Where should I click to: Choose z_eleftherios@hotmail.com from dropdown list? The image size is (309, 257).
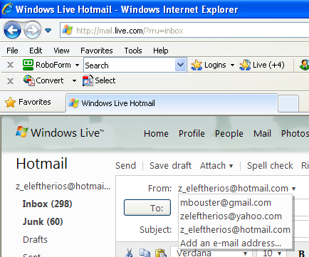(235, 230)
